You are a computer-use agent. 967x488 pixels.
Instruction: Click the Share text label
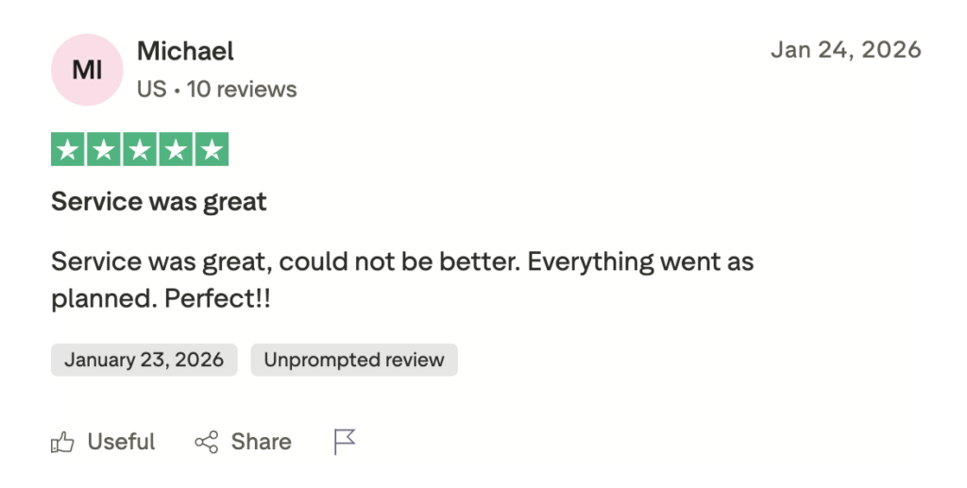[x=261, y=442]
